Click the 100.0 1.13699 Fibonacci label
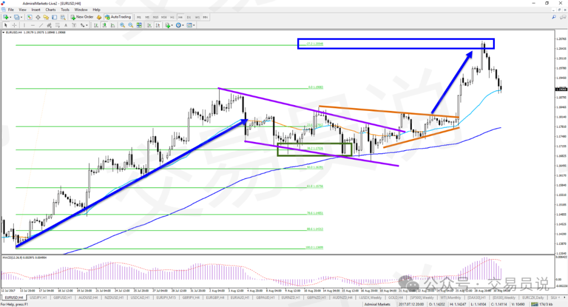The width and height of the screenshot is (568, 307). pos(315,247)
